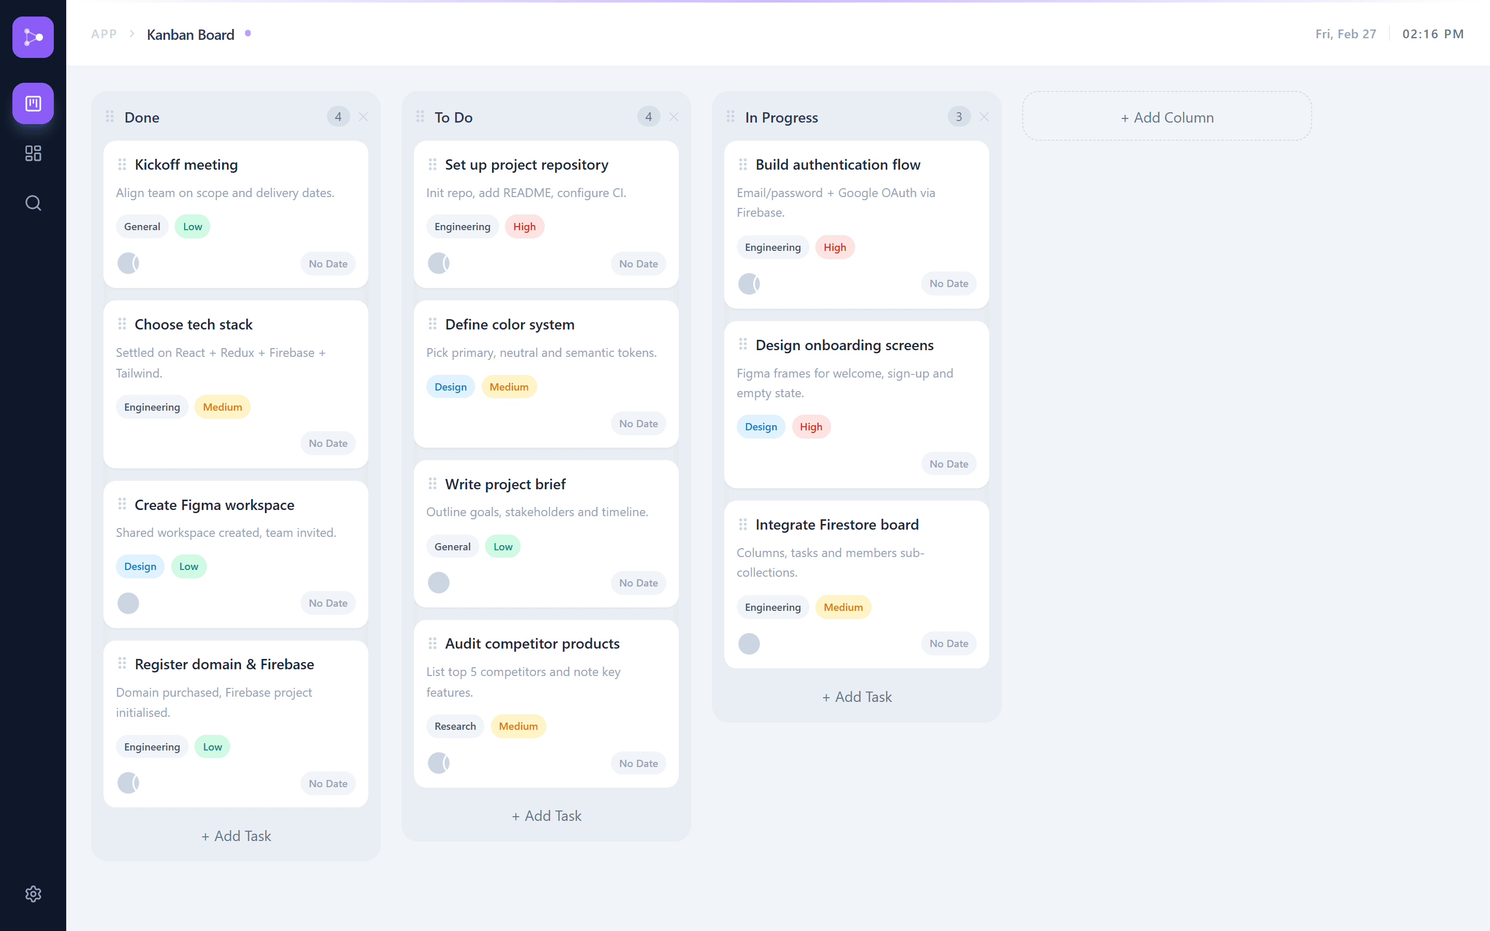Open No Date on Build authentication flow card
1490x931 pixels.
pyautogui.click(x=949, y=284)
